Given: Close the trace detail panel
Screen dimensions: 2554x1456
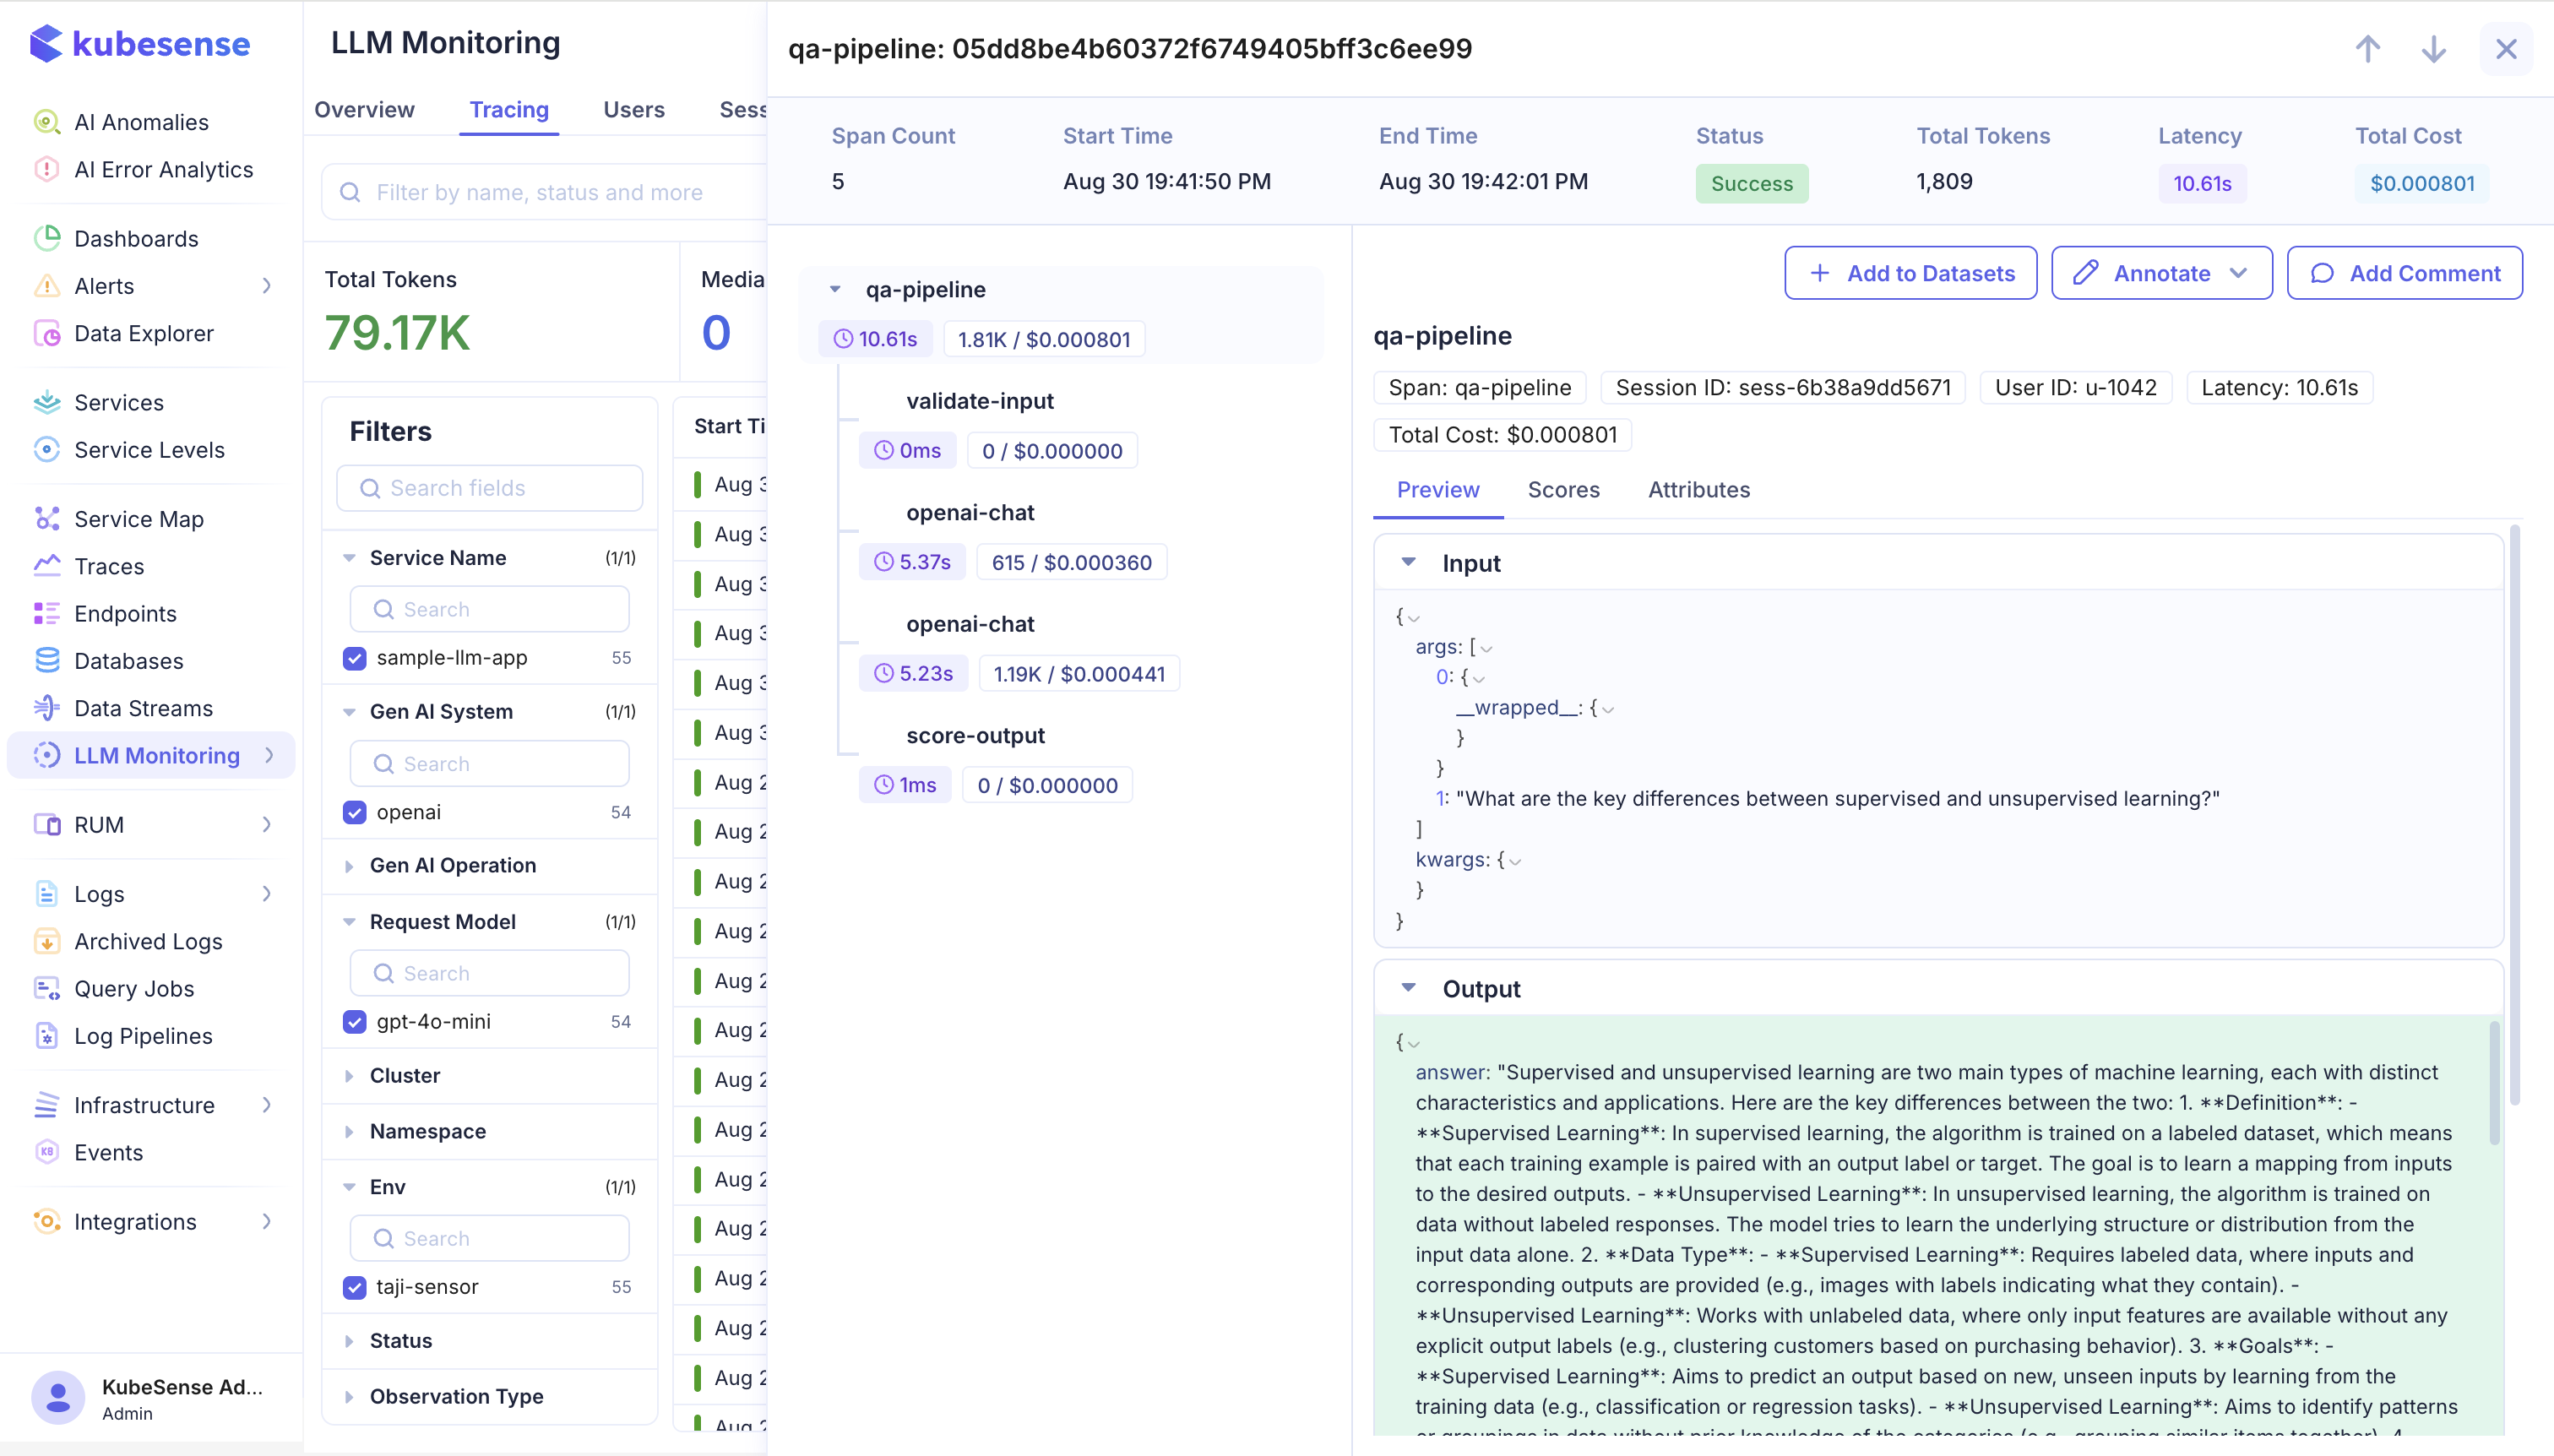Looking at the screenshot, I should [2506, 49].
